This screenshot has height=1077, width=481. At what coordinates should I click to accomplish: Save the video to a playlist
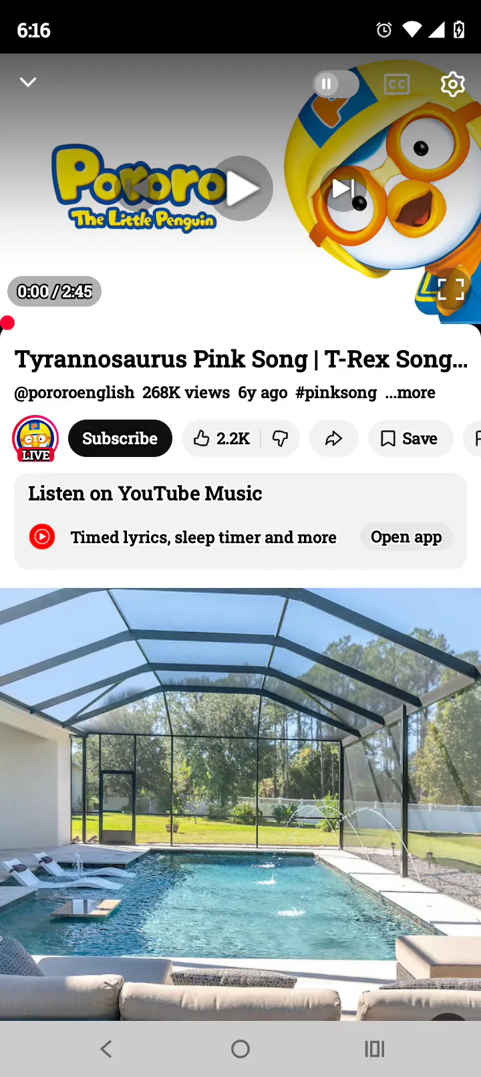(410, 438)
